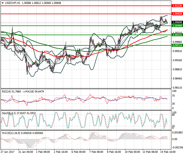Select the 7 Feb 08:00 time axis label

point(96,152)
